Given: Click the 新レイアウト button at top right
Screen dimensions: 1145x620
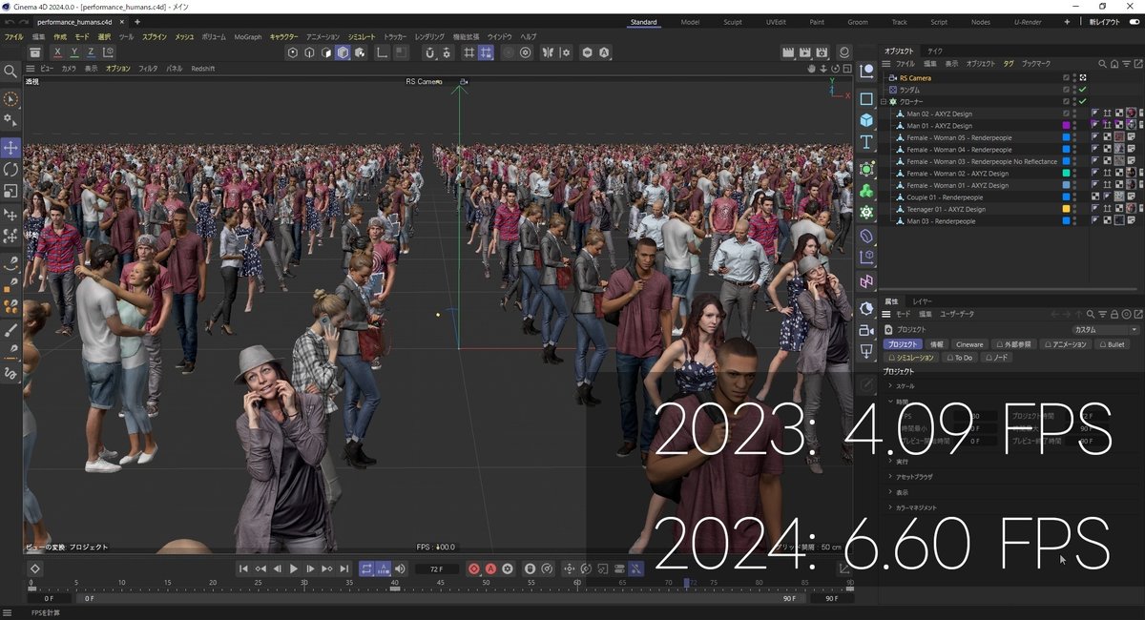Looking at the screenshot, I should (1105, 21).
